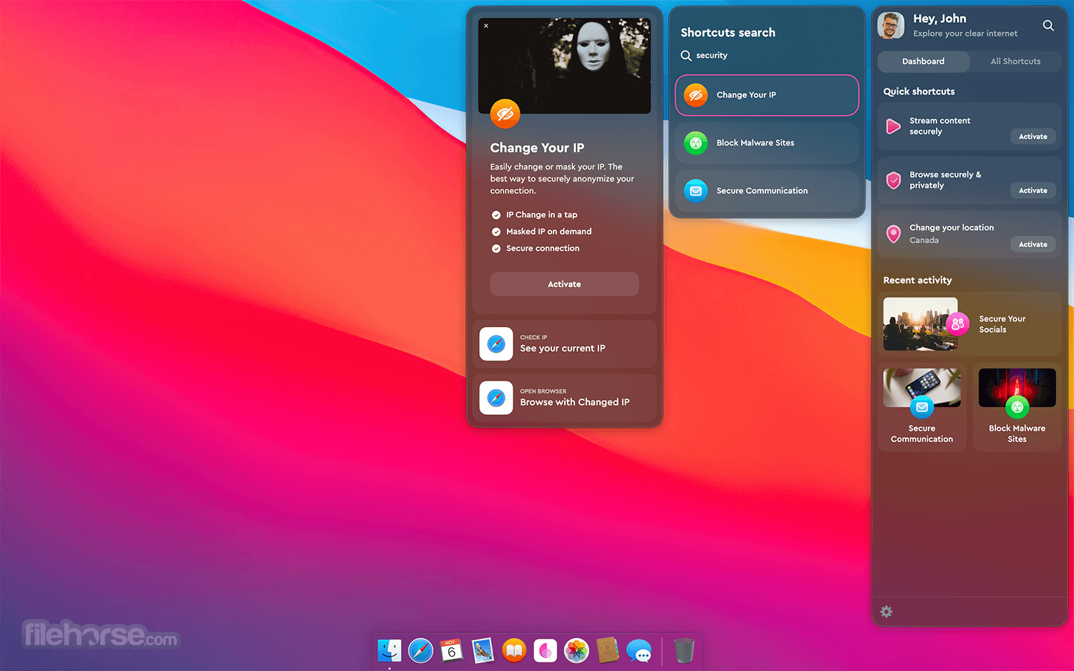Click the IP Change in a tap checkmark
Viewport: 1074px width, 671px height.
496,215
